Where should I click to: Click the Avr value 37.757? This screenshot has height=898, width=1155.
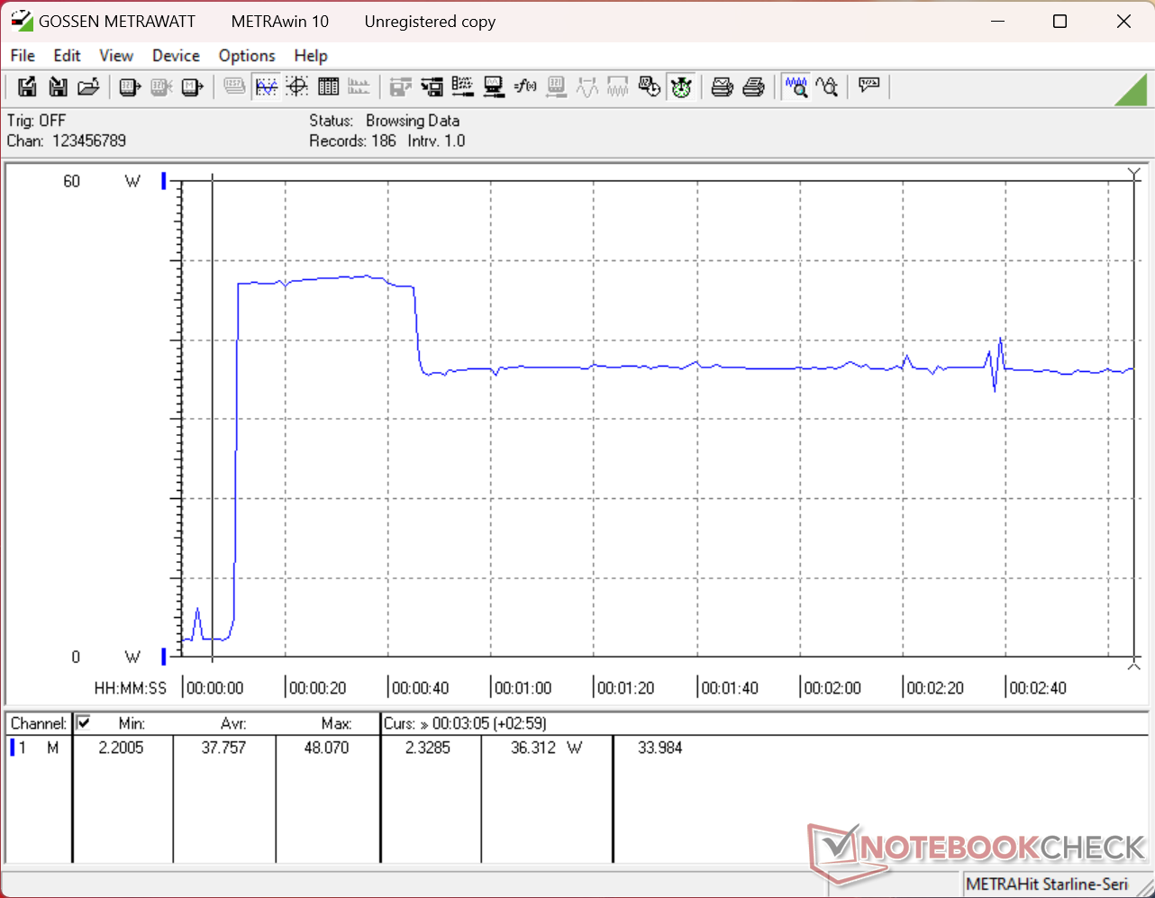(223, 748)
